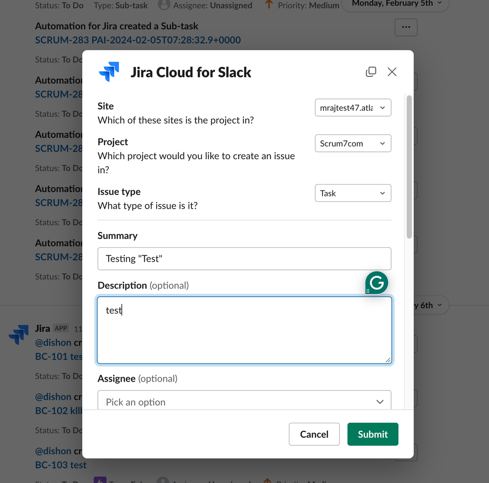Click the Summary input field

point(244,259)
